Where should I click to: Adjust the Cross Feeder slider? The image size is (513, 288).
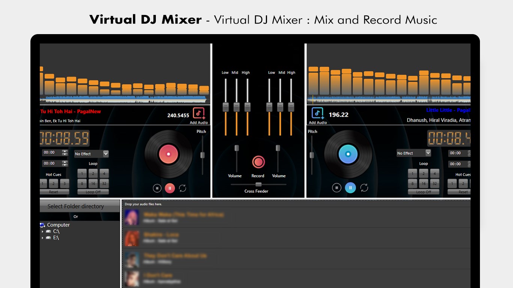pyautogui.click(x=258, y=184)
